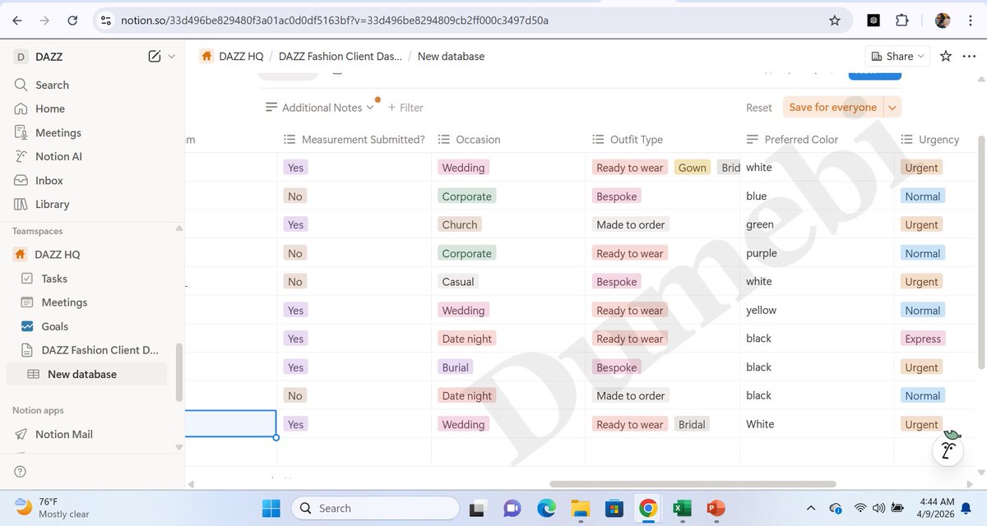Open Microsoft Store from taskbar
This screenshot has height=526, width=987.
(x=614, y=508)
